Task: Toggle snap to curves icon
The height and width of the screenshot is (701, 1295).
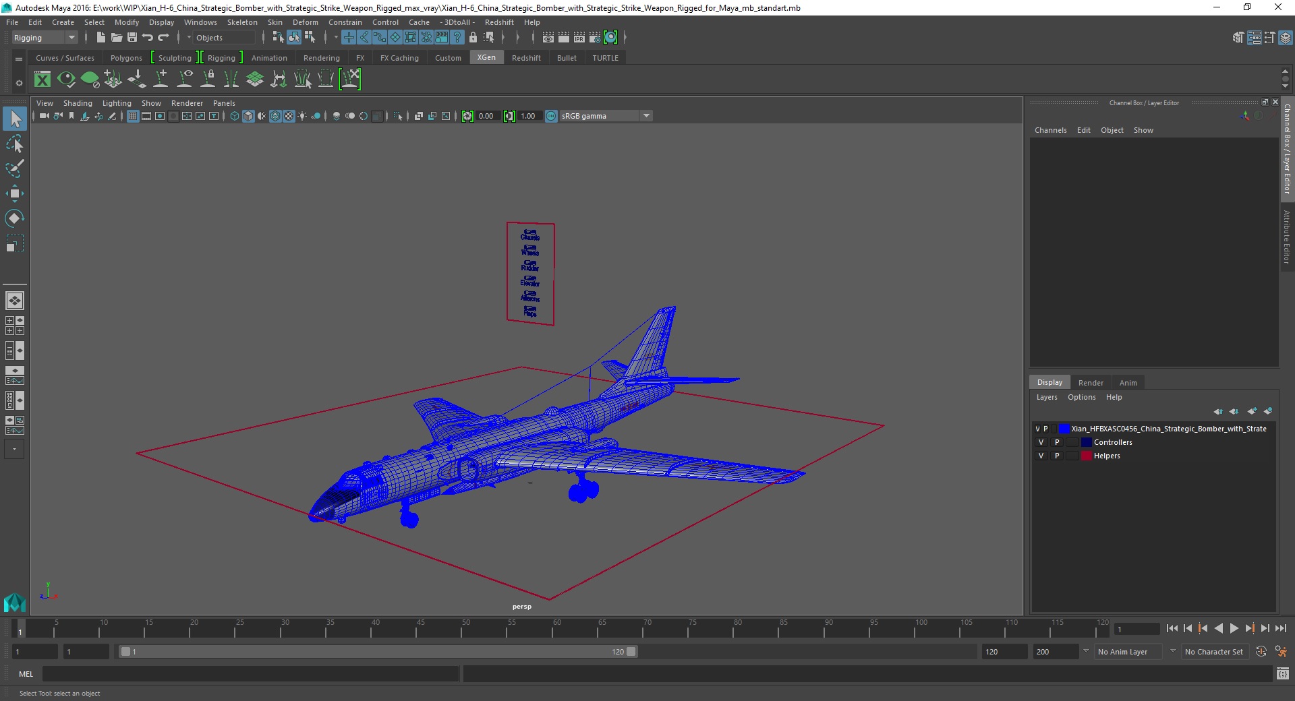Action: pos(364,38)
